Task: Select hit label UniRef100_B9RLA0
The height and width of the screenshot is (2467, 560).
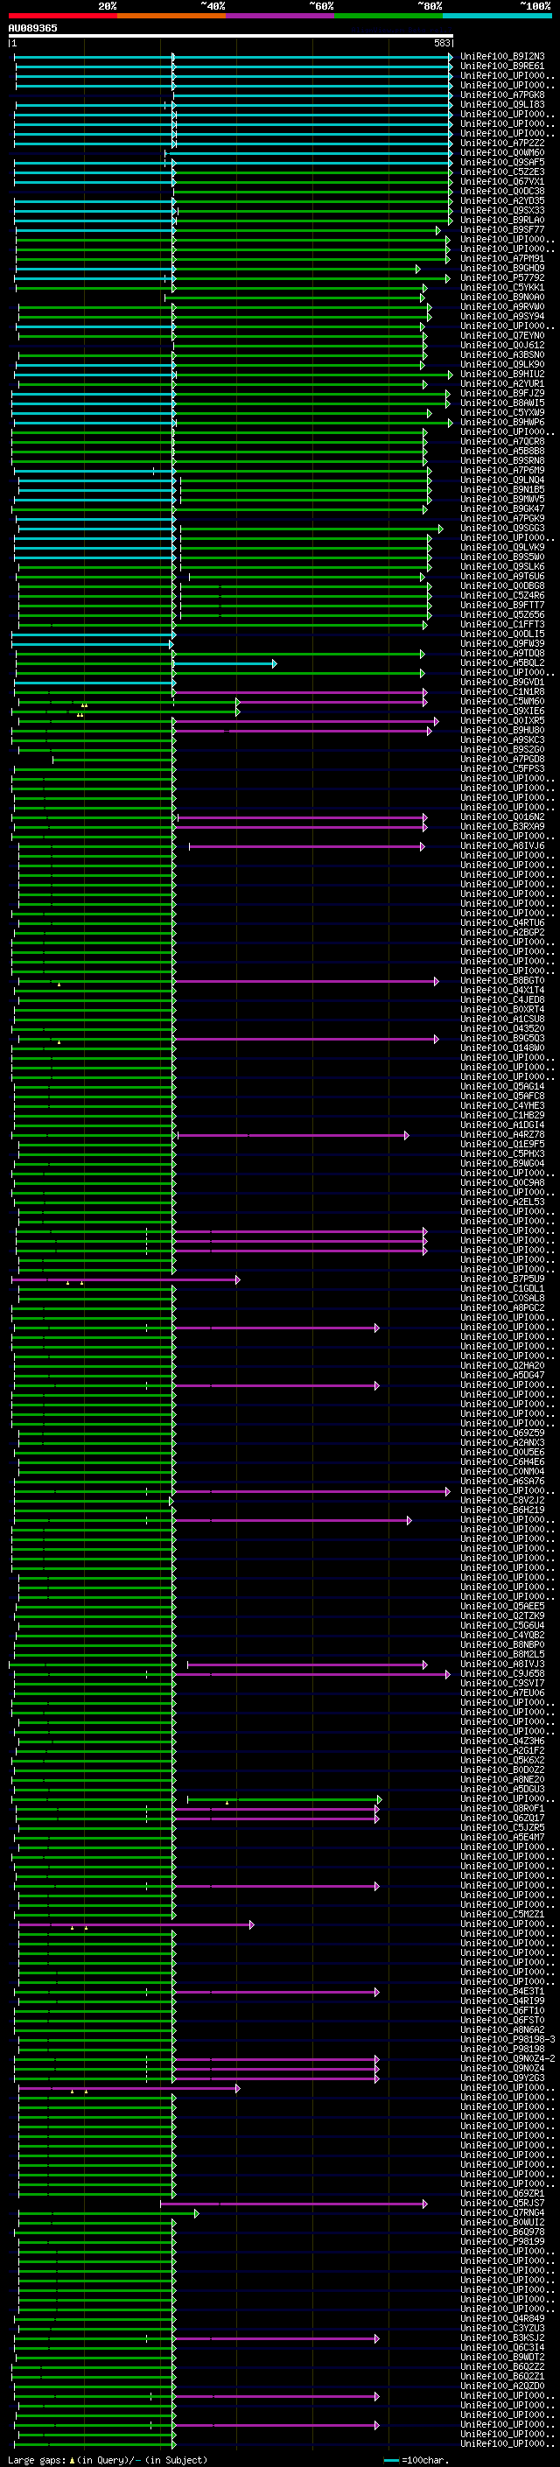Action: 502,221
